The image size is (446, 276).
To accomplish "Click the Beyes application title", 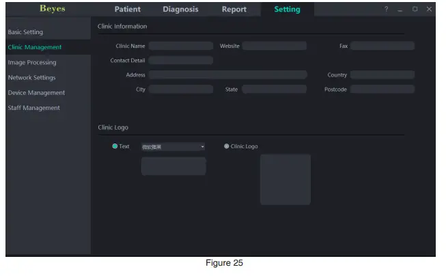I will tap(53, 8).
